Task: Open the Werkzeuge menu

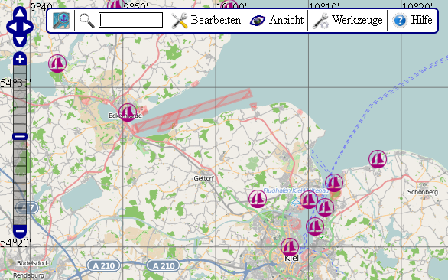Action: [347, 21]
